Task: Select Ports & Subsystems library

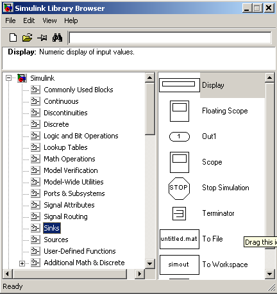Action: click(74, 193)
